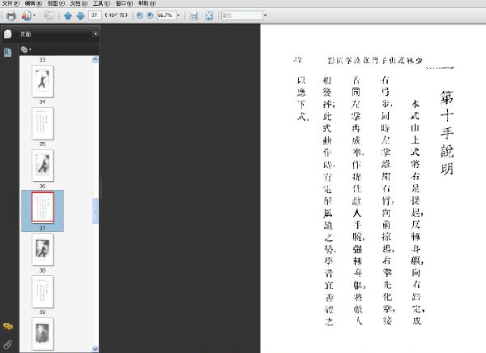Expand the Pages panel gear options menu
Viewport: 486px width, 353px height.
click(x=26, y=49)
